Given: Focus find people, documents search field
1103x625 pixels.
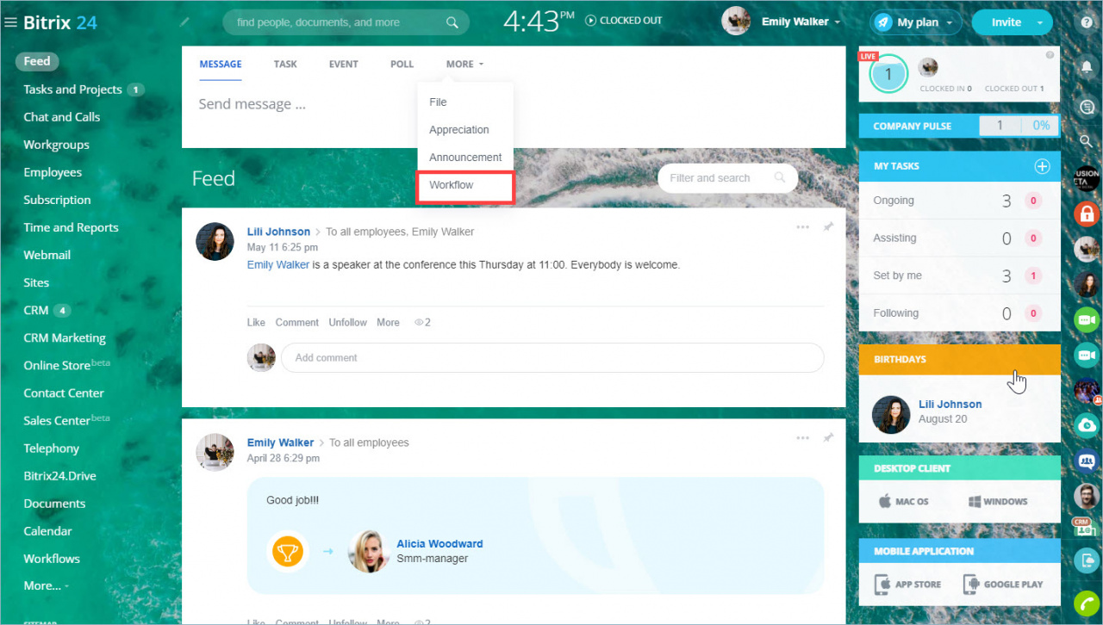Looking at the screenshot, I should coord(346,22).
